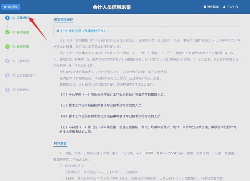Go to step 06 审核告知
This screenshot has height=181, width=250.
click(x=20, y=90)
